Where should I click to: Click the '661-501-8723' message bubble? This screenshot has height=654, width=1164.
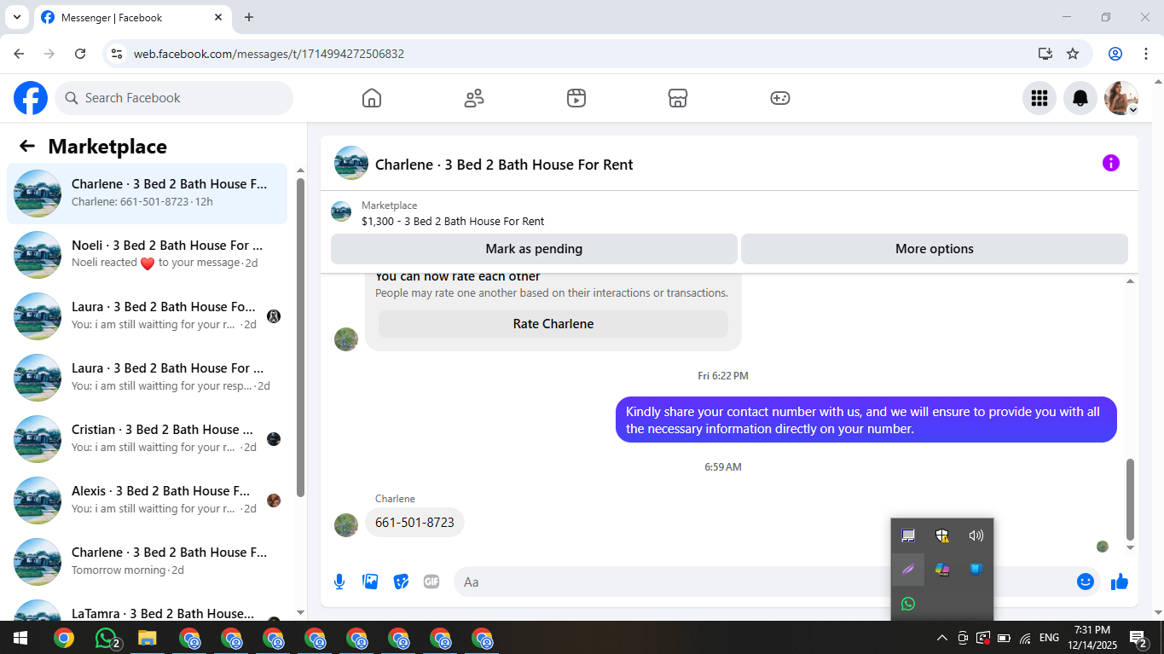tap(414, 522)
